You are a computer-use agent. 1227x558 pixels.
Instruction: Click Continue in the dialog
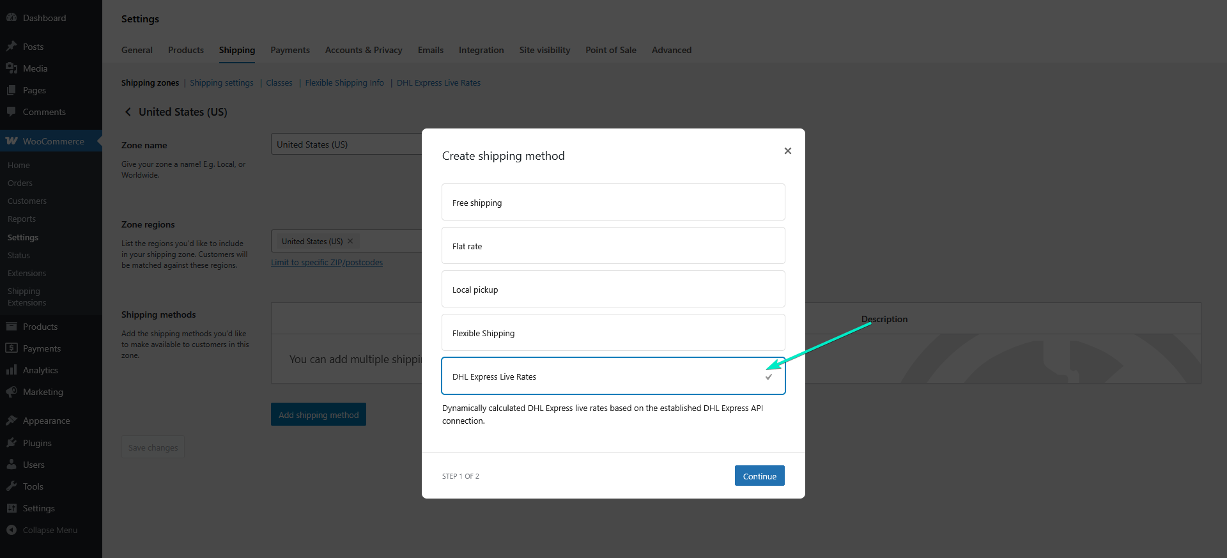pyautogui.click(x=760, y=476)
